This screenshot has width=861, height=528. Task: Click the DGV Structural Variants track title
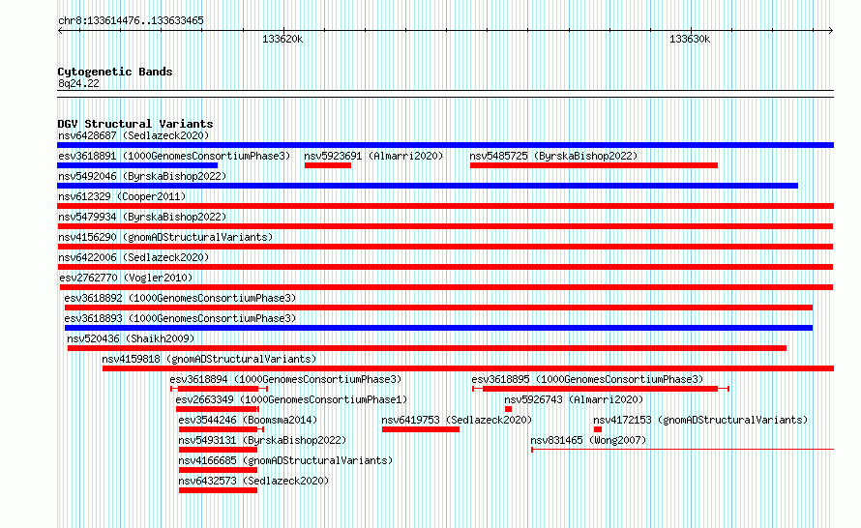coord(135,124)
